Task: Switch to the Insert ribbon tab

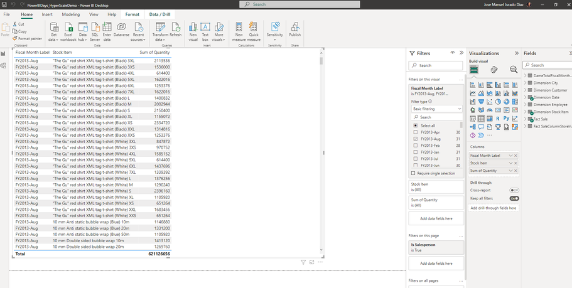Action: coord(47,14)
